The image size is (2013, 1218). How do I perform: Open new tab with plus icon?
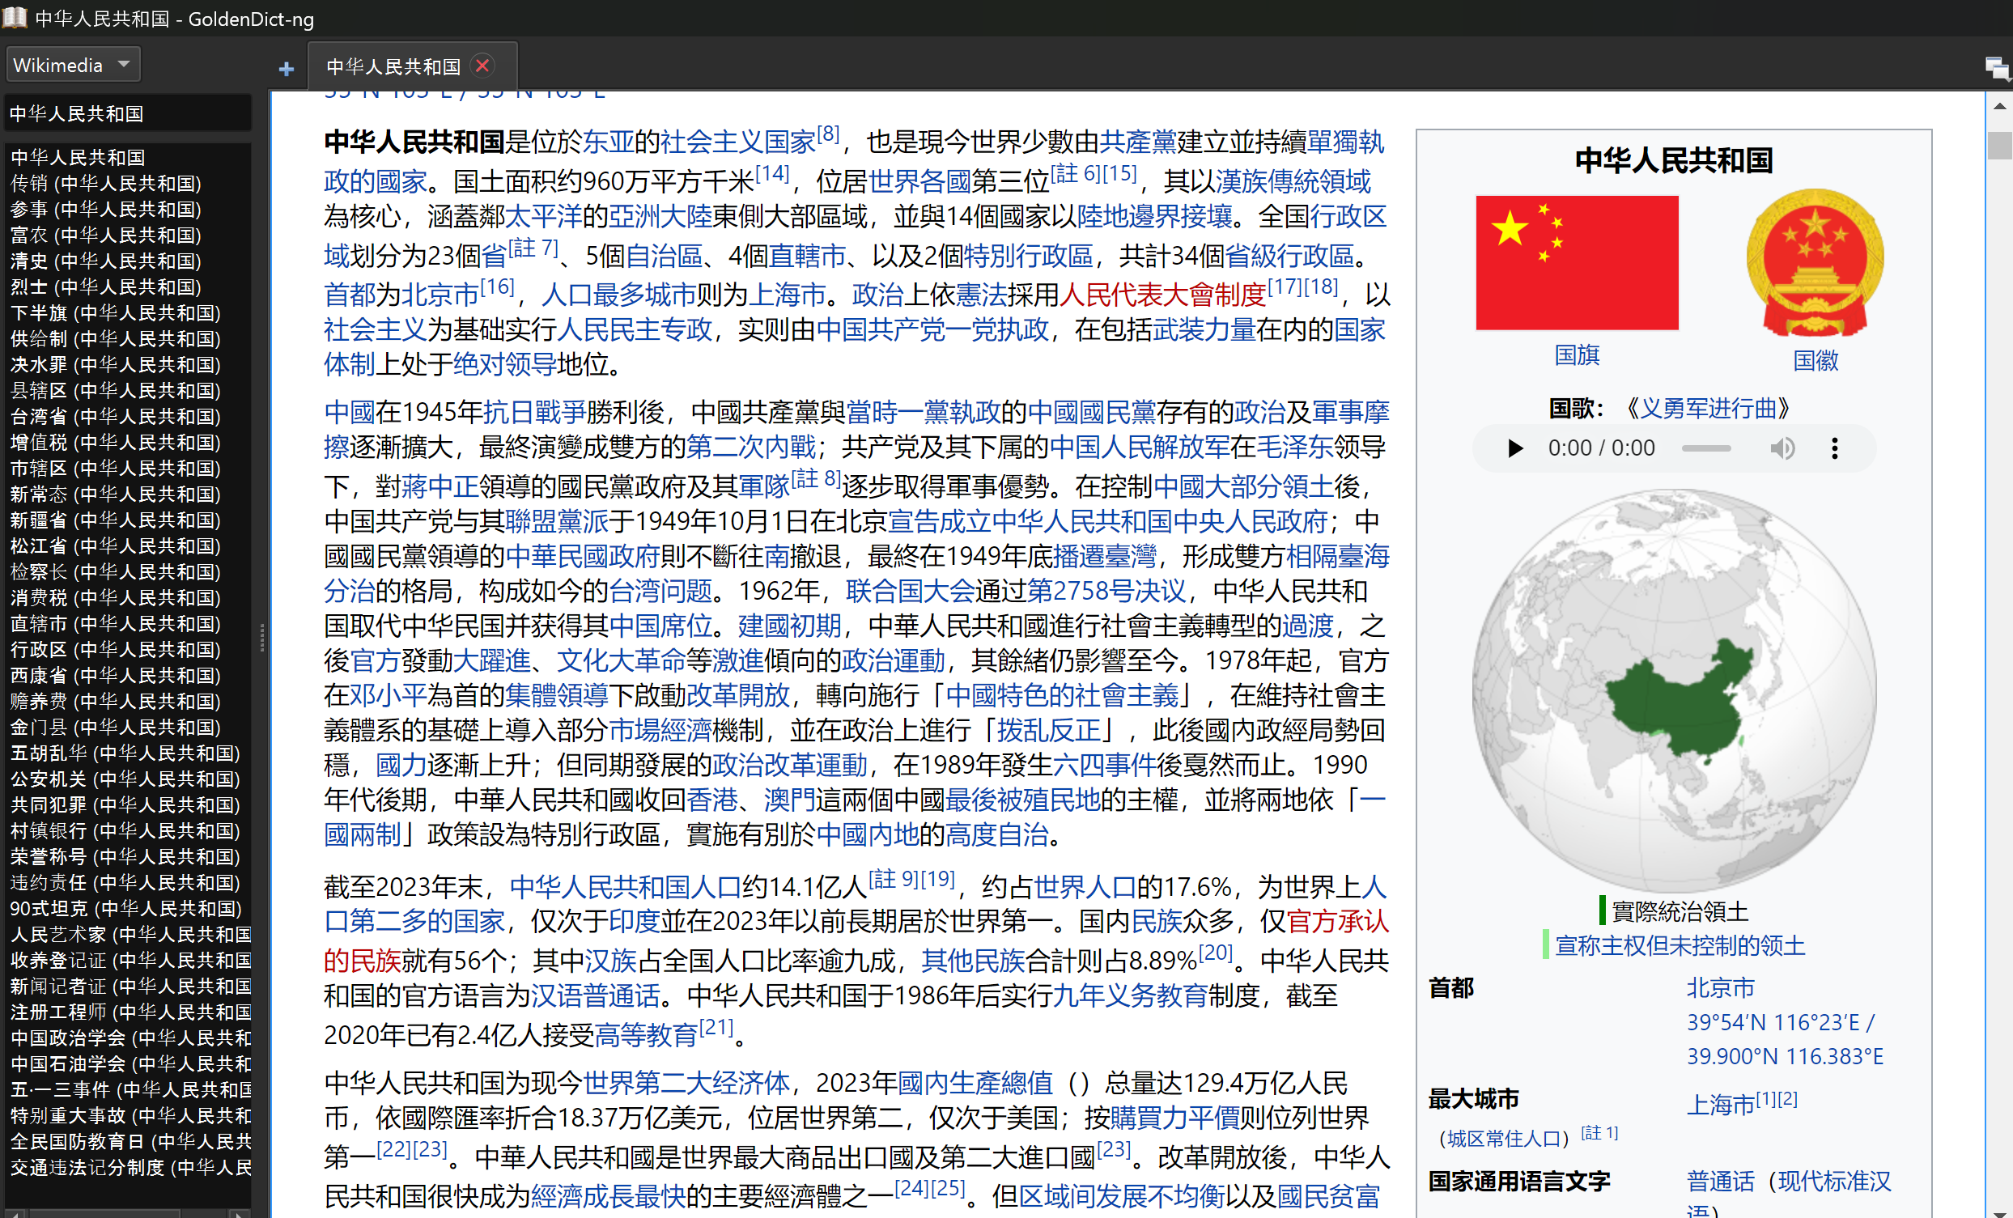286,69
